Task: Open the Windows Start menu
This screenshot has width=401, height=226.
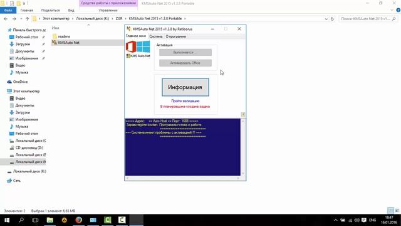Action: coord(7,220)
